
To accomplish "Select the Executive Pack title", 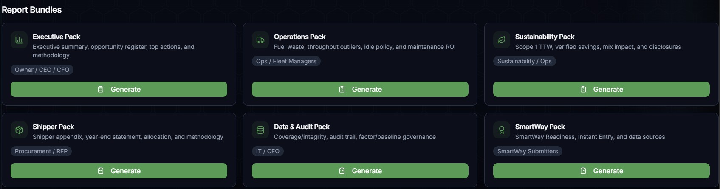I will pos(56,37).
